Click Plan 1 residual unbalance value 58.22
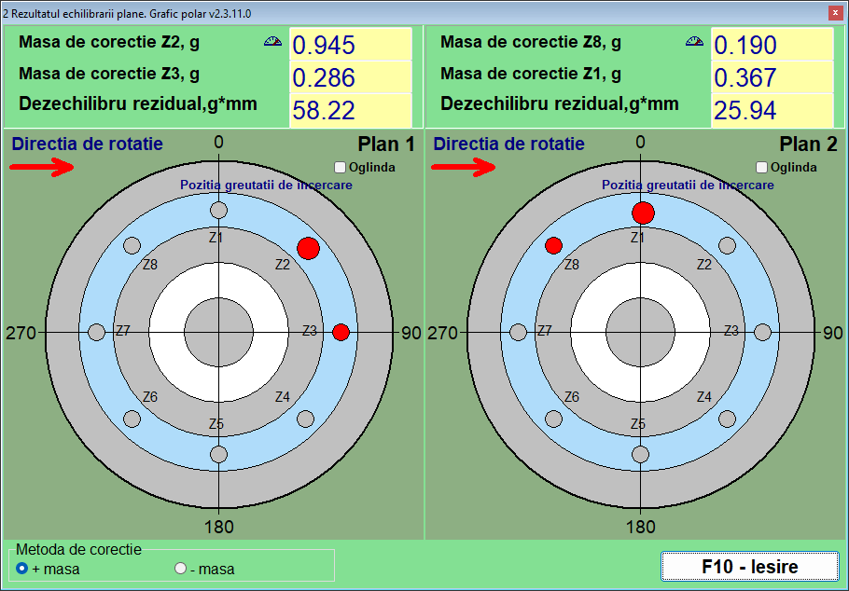 [350, 110]
